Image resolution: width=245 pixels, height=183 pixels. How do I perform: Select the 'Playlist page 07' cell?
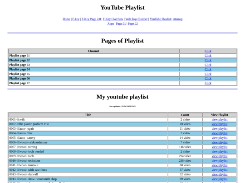[x=93, y=83]
